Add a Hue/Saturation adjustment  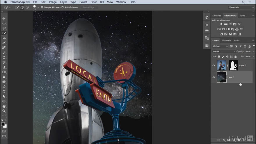pos(219,29)
